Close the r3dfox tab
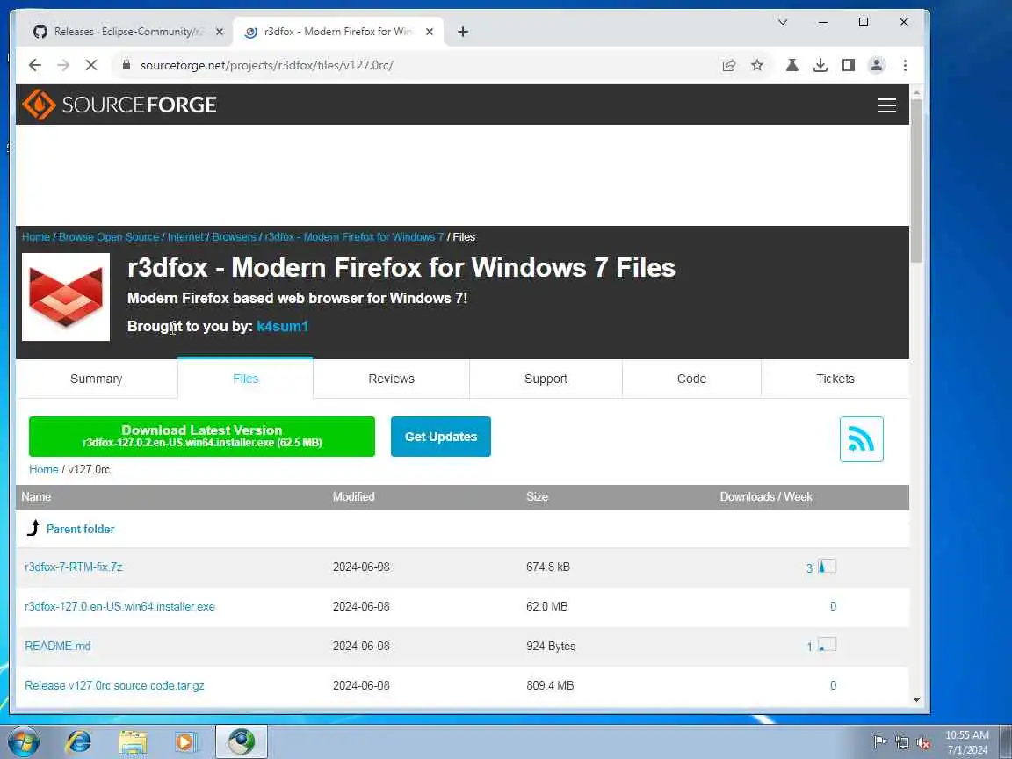This screenshot has width=1012, height=759. (430, 32)
